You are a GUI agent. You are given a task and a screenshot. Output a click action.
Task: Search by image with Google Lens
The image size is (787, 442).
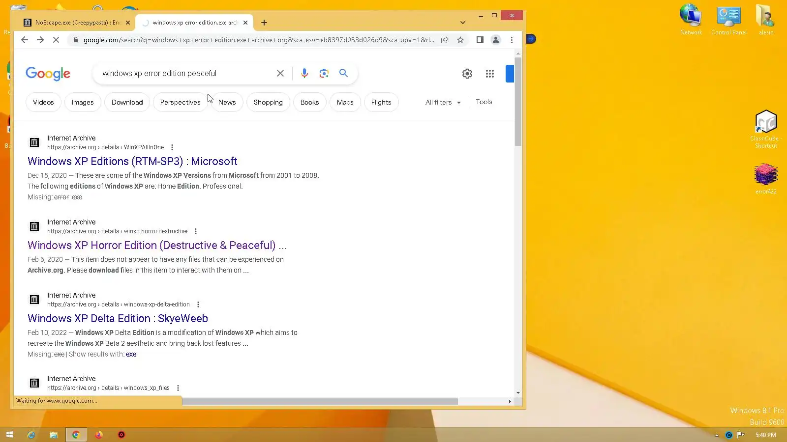click(324, 73)
